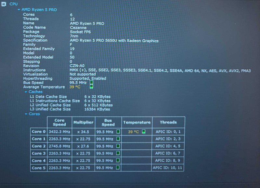Select the Core 4 row label
The height and width of the screenshot is (188, 260).
[x=39, y=161]
